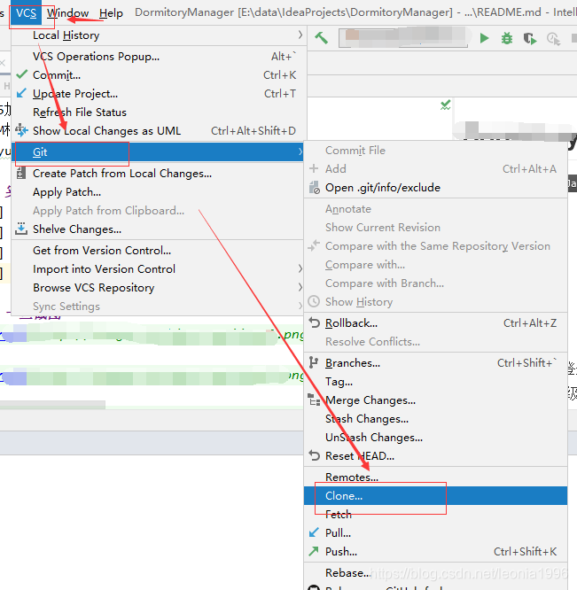
Task: Choose Reset HEAD...
Action: [x=435, y=456]
